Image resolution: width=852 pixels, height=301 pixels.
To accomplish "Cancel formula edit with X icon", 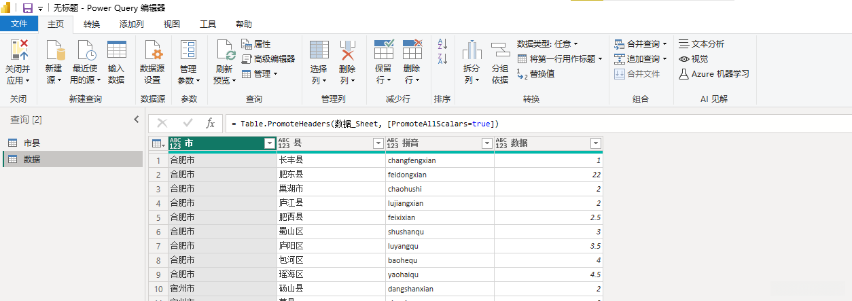I will (162, 124).
